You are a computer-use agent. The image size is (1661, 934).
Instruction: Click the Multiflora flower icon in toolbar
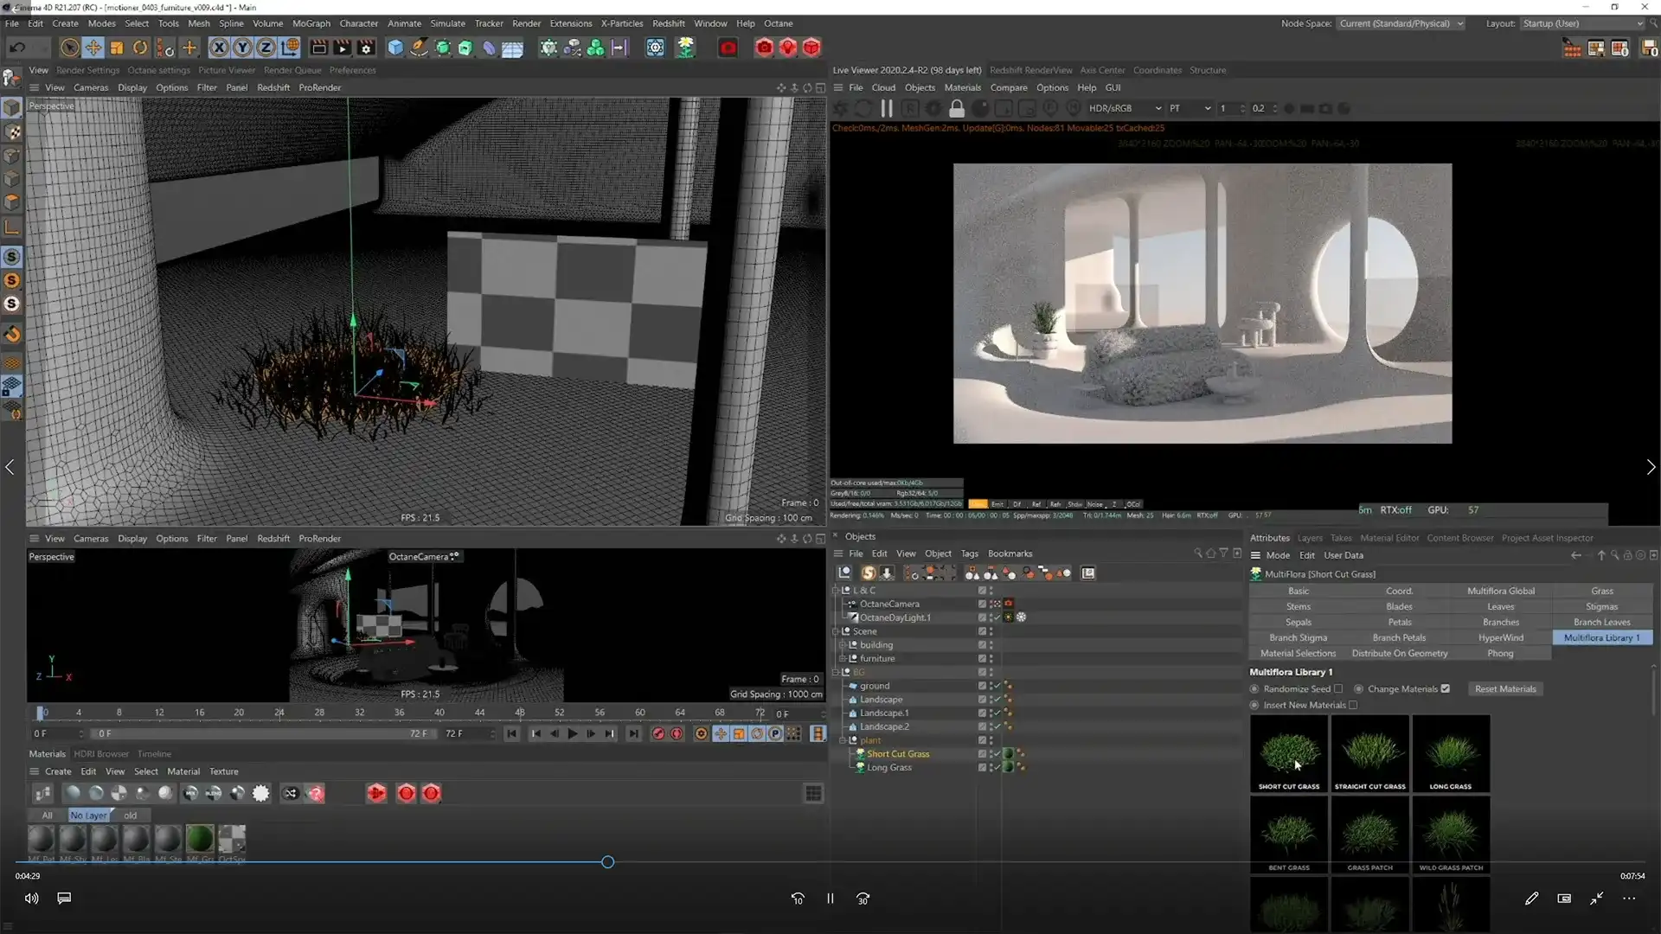click(x=685, y=48)
